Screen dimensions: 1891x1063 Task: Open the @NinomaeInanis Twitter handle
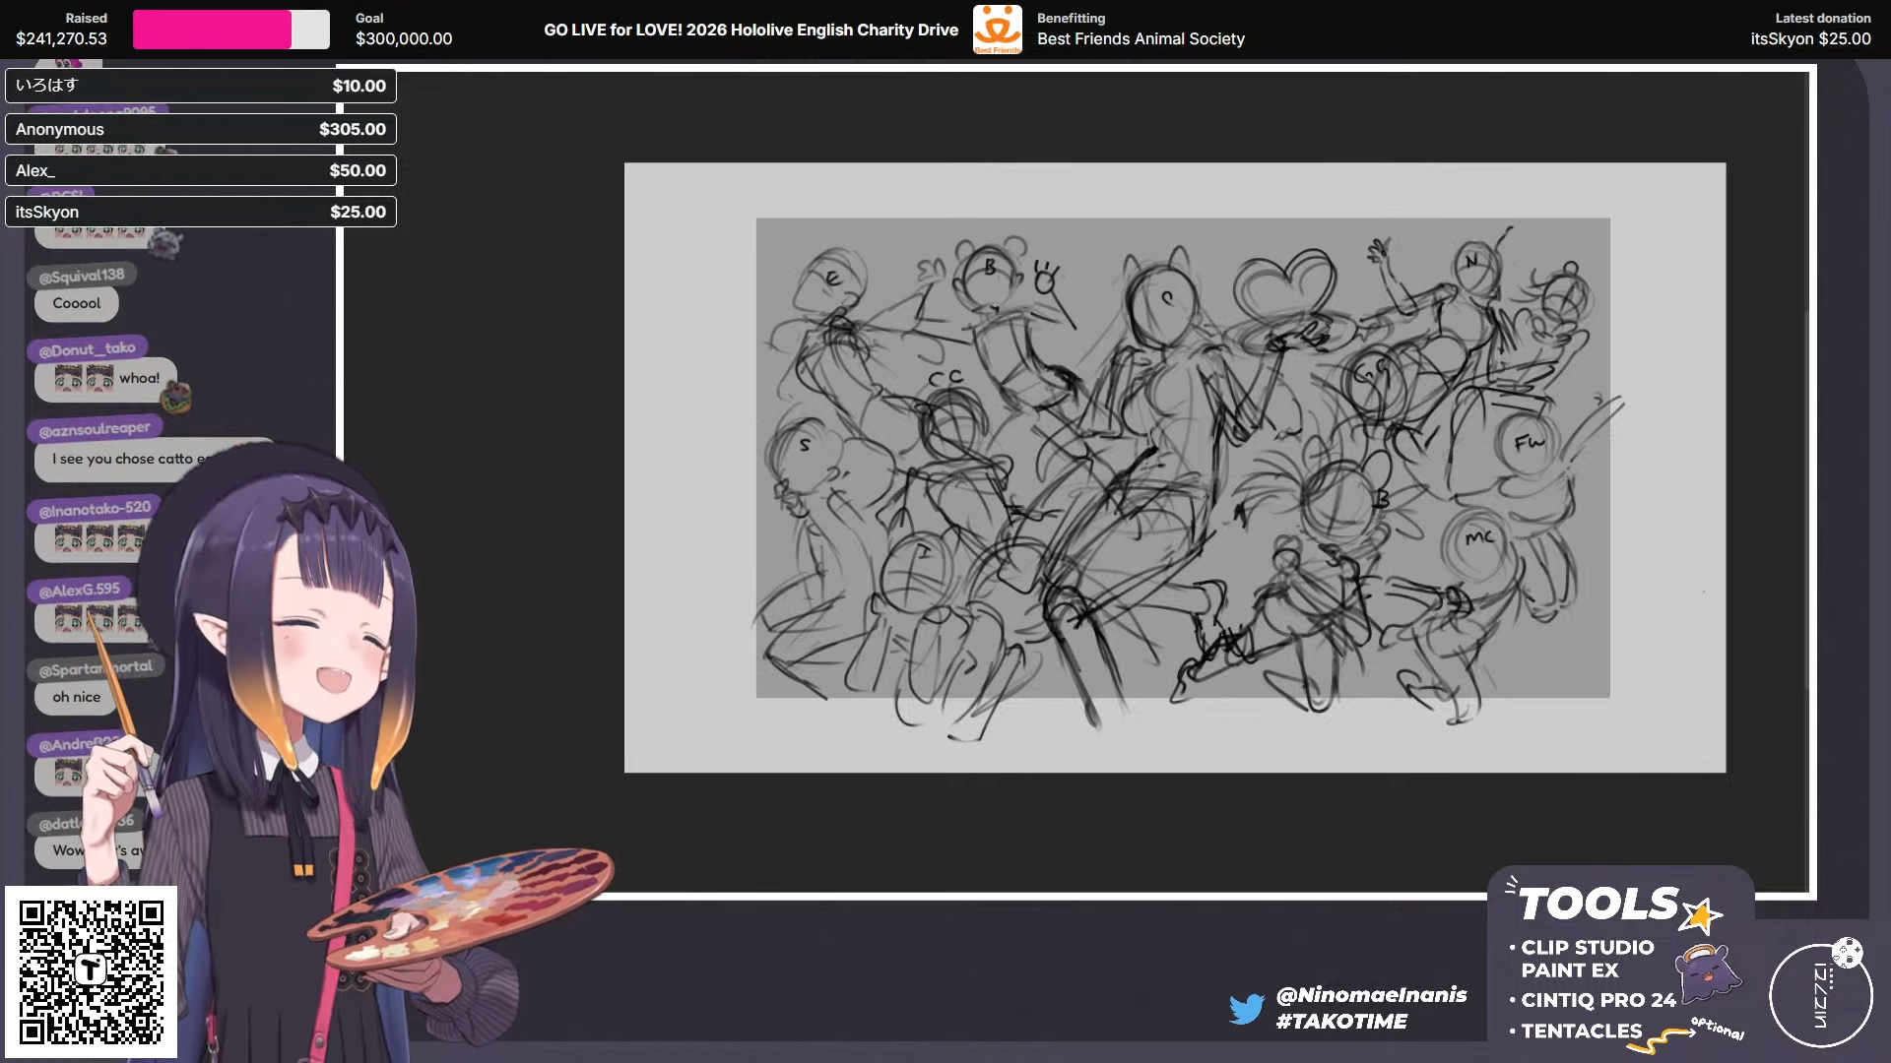click(x=1371, y=995)
